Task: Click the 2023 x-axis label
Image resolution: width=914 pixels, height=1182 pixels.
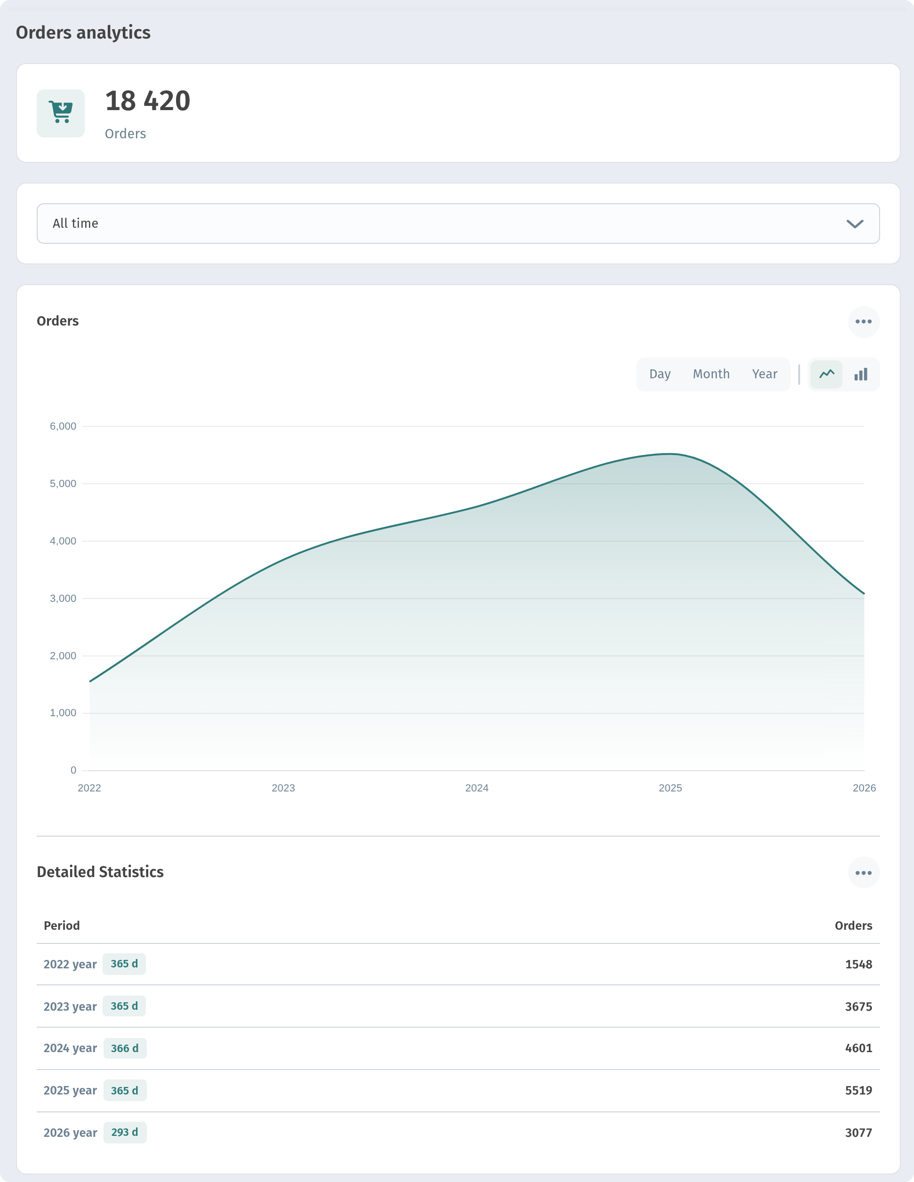Action: [283, 788]
